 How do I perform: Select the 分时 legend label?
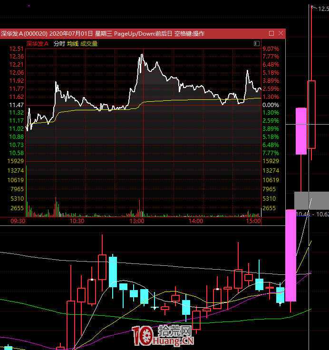point(59,44)
